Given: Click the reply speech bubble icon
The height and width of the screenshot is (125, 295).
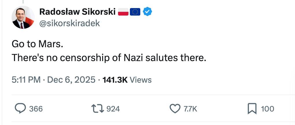Looking at the screenshot, I should (21, 109).
